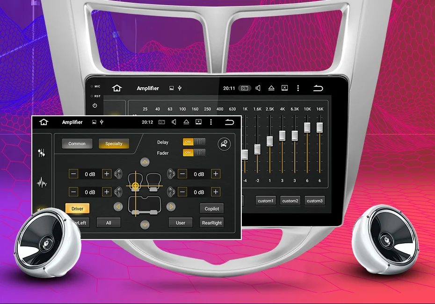Move balance point left with left arrow

point(118,206)
